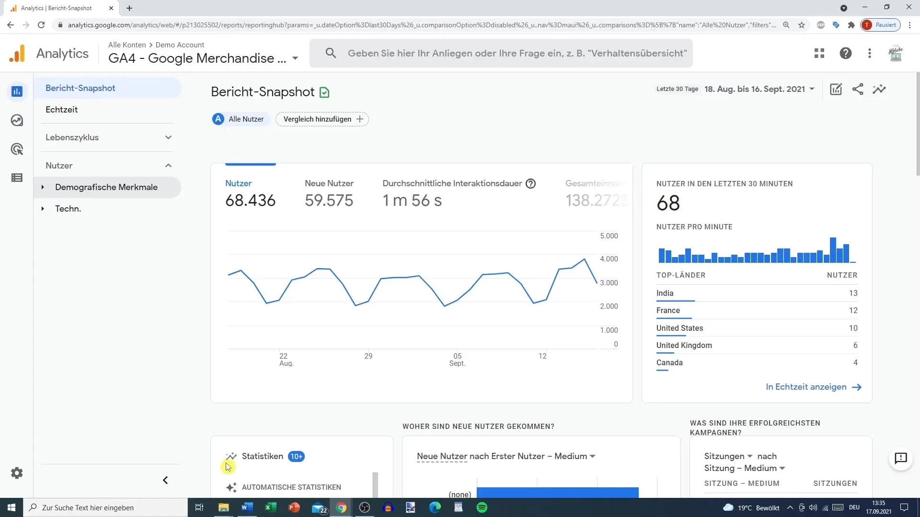
Task: Click the account avatar picture
Action: [896, 53]
